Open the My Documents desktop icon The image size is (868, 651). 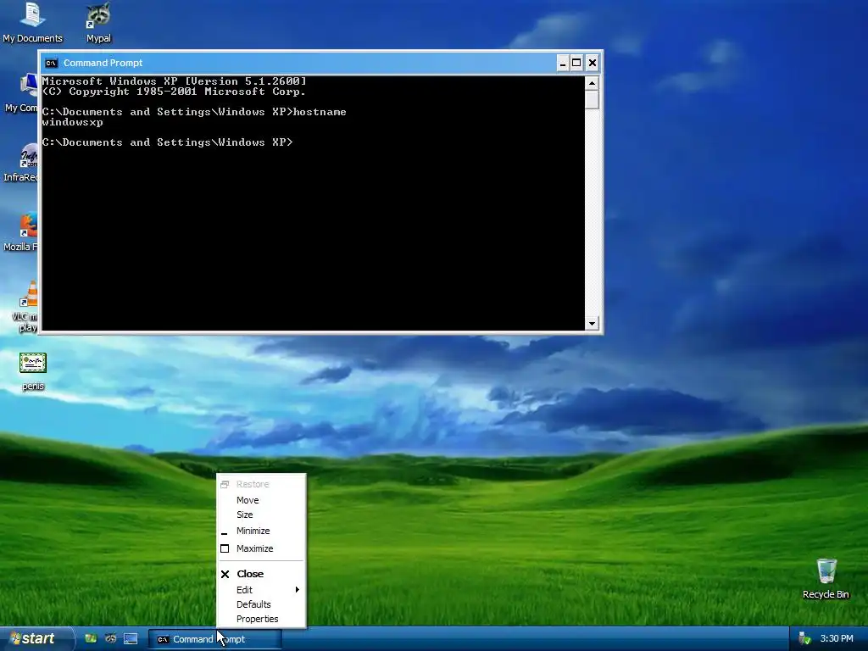pos(32,22)
